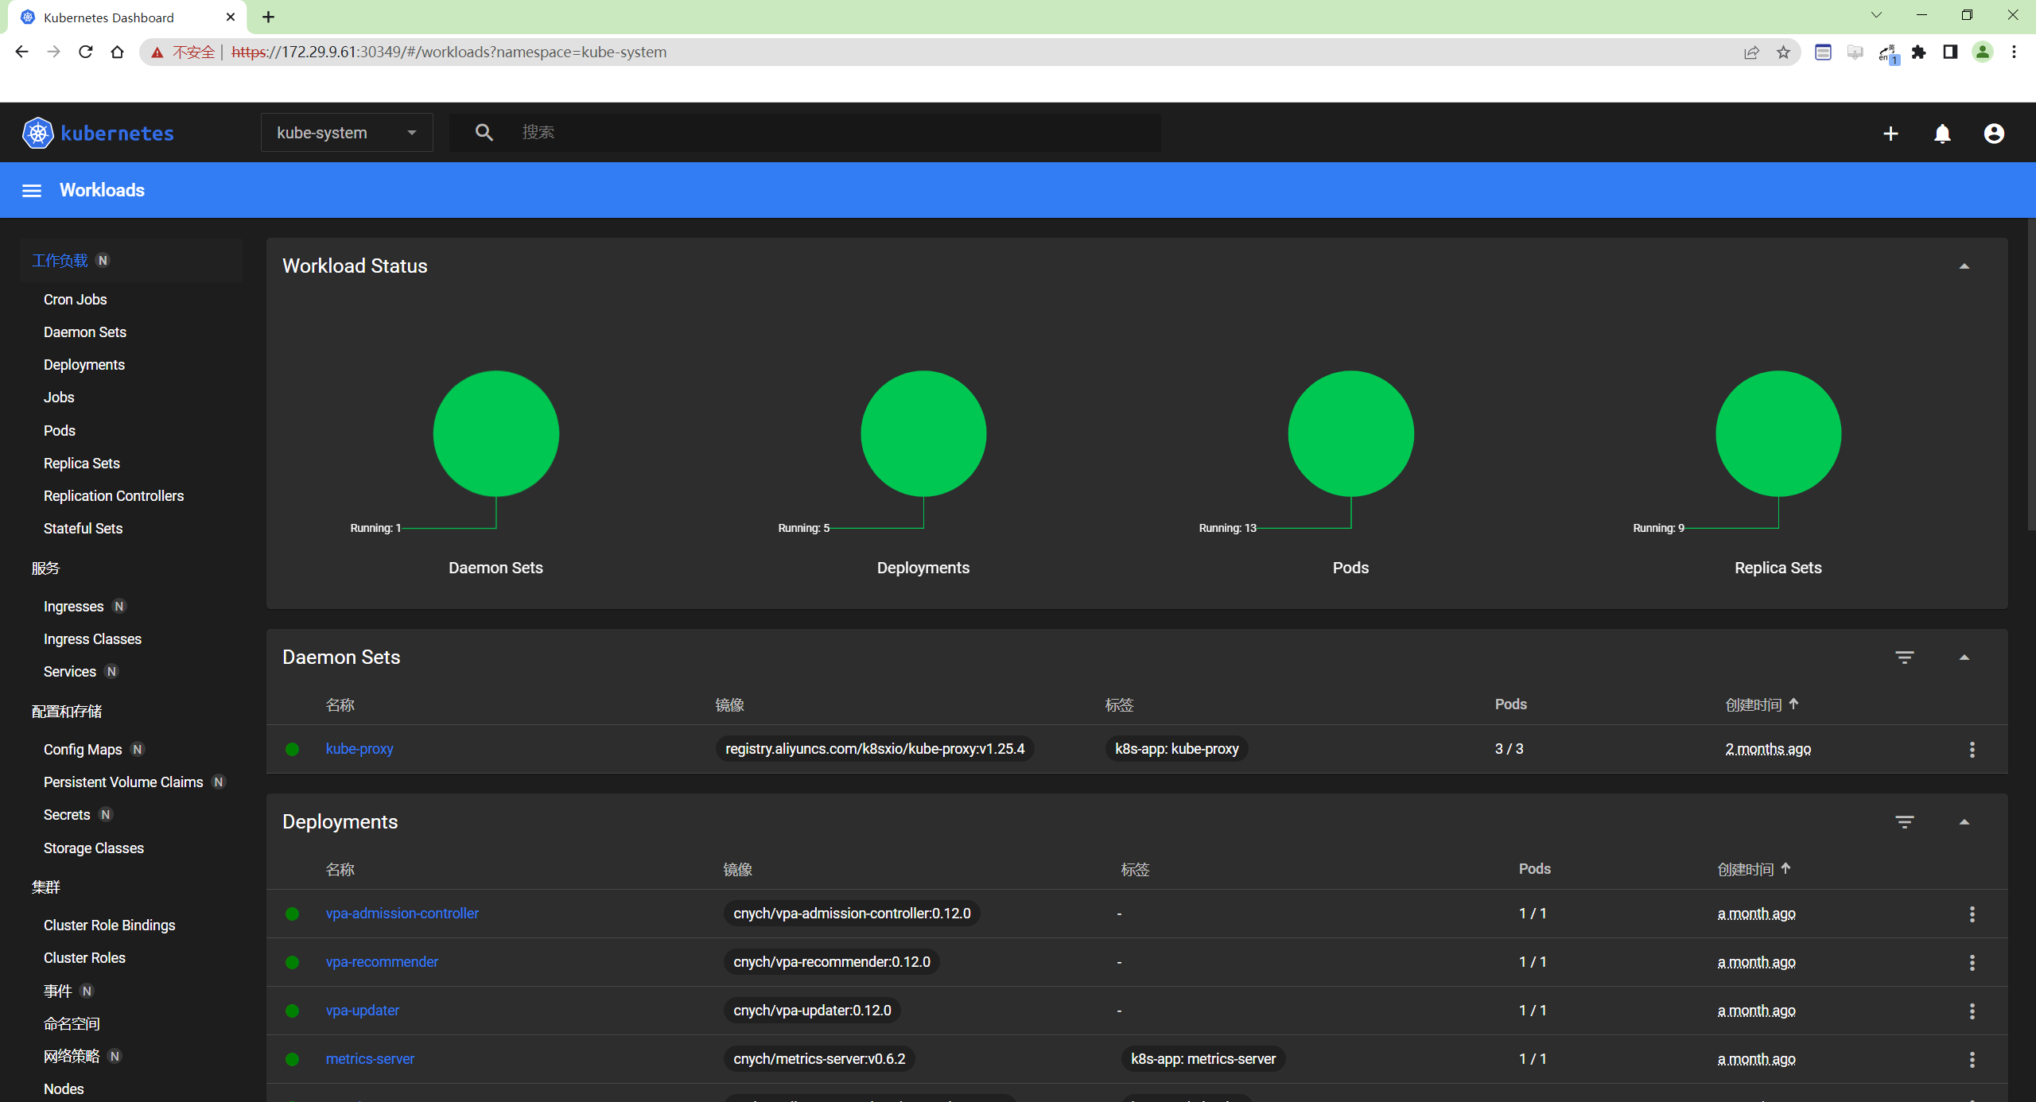Open Secrets in sidebar
2036x1102 pixels.
[67, 815]
